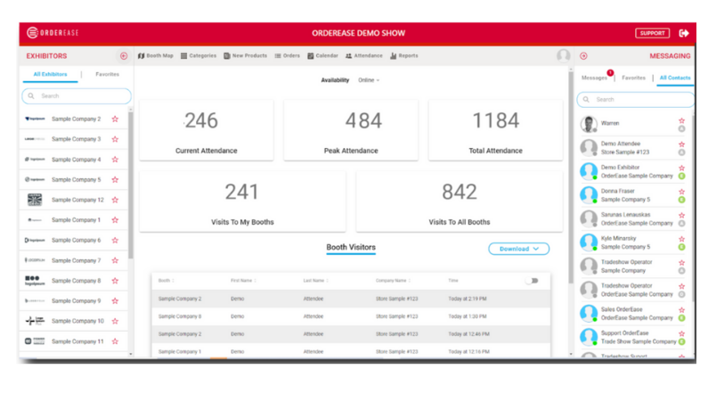Viewport: 708px width, 394px height.
Task: Open Sample Company 8 exhibitor
Action: point(72,281)
